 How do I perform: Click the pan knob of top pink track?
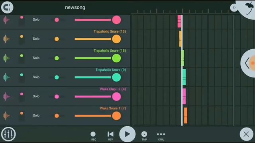(x=57, y=20)
